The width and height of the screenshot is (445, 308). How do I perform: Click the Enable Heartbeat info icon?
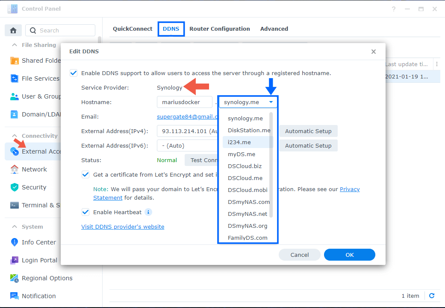148,212
